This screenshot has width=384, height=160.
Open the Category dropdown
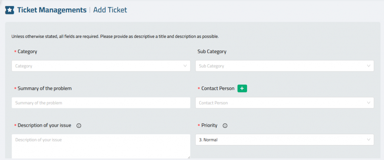point(101,66)
